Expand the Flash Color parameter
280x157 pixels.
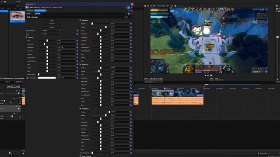pos(28,78)
